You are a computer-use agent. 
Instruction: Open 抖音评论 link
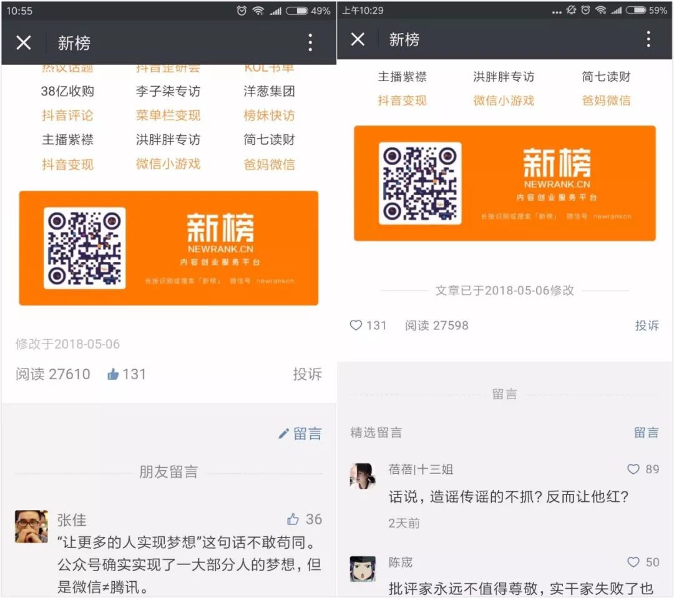67,115
